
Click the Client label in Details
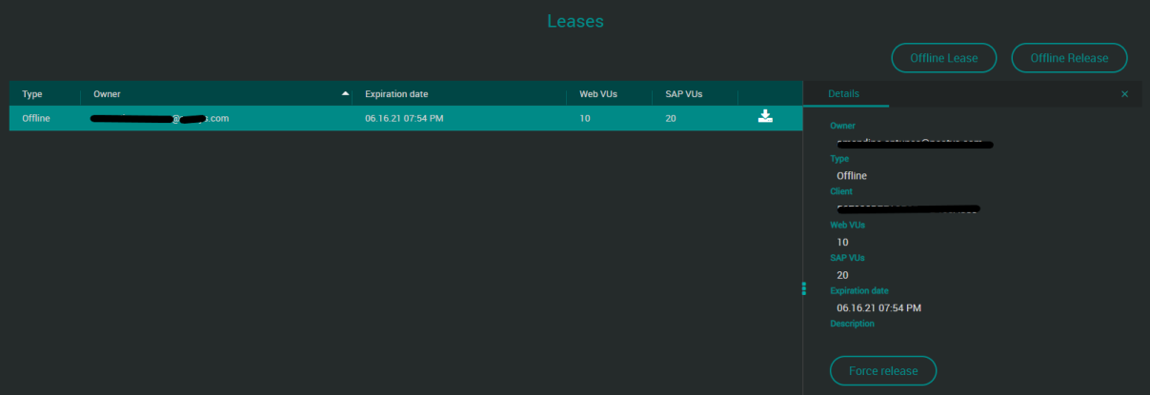tap(841, 191)
